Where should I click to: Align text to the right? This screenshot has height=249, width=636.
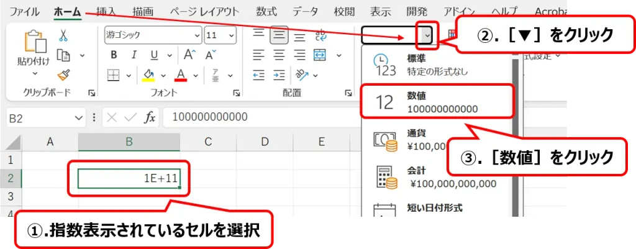(x=300, y=55)
